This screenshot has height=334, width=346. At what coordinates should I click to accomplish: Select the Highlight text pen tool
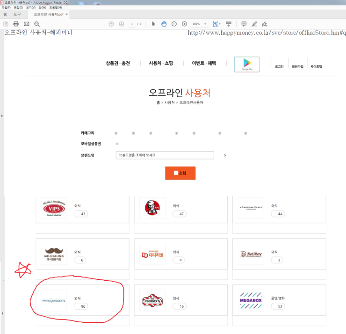[x=254, y=24]
